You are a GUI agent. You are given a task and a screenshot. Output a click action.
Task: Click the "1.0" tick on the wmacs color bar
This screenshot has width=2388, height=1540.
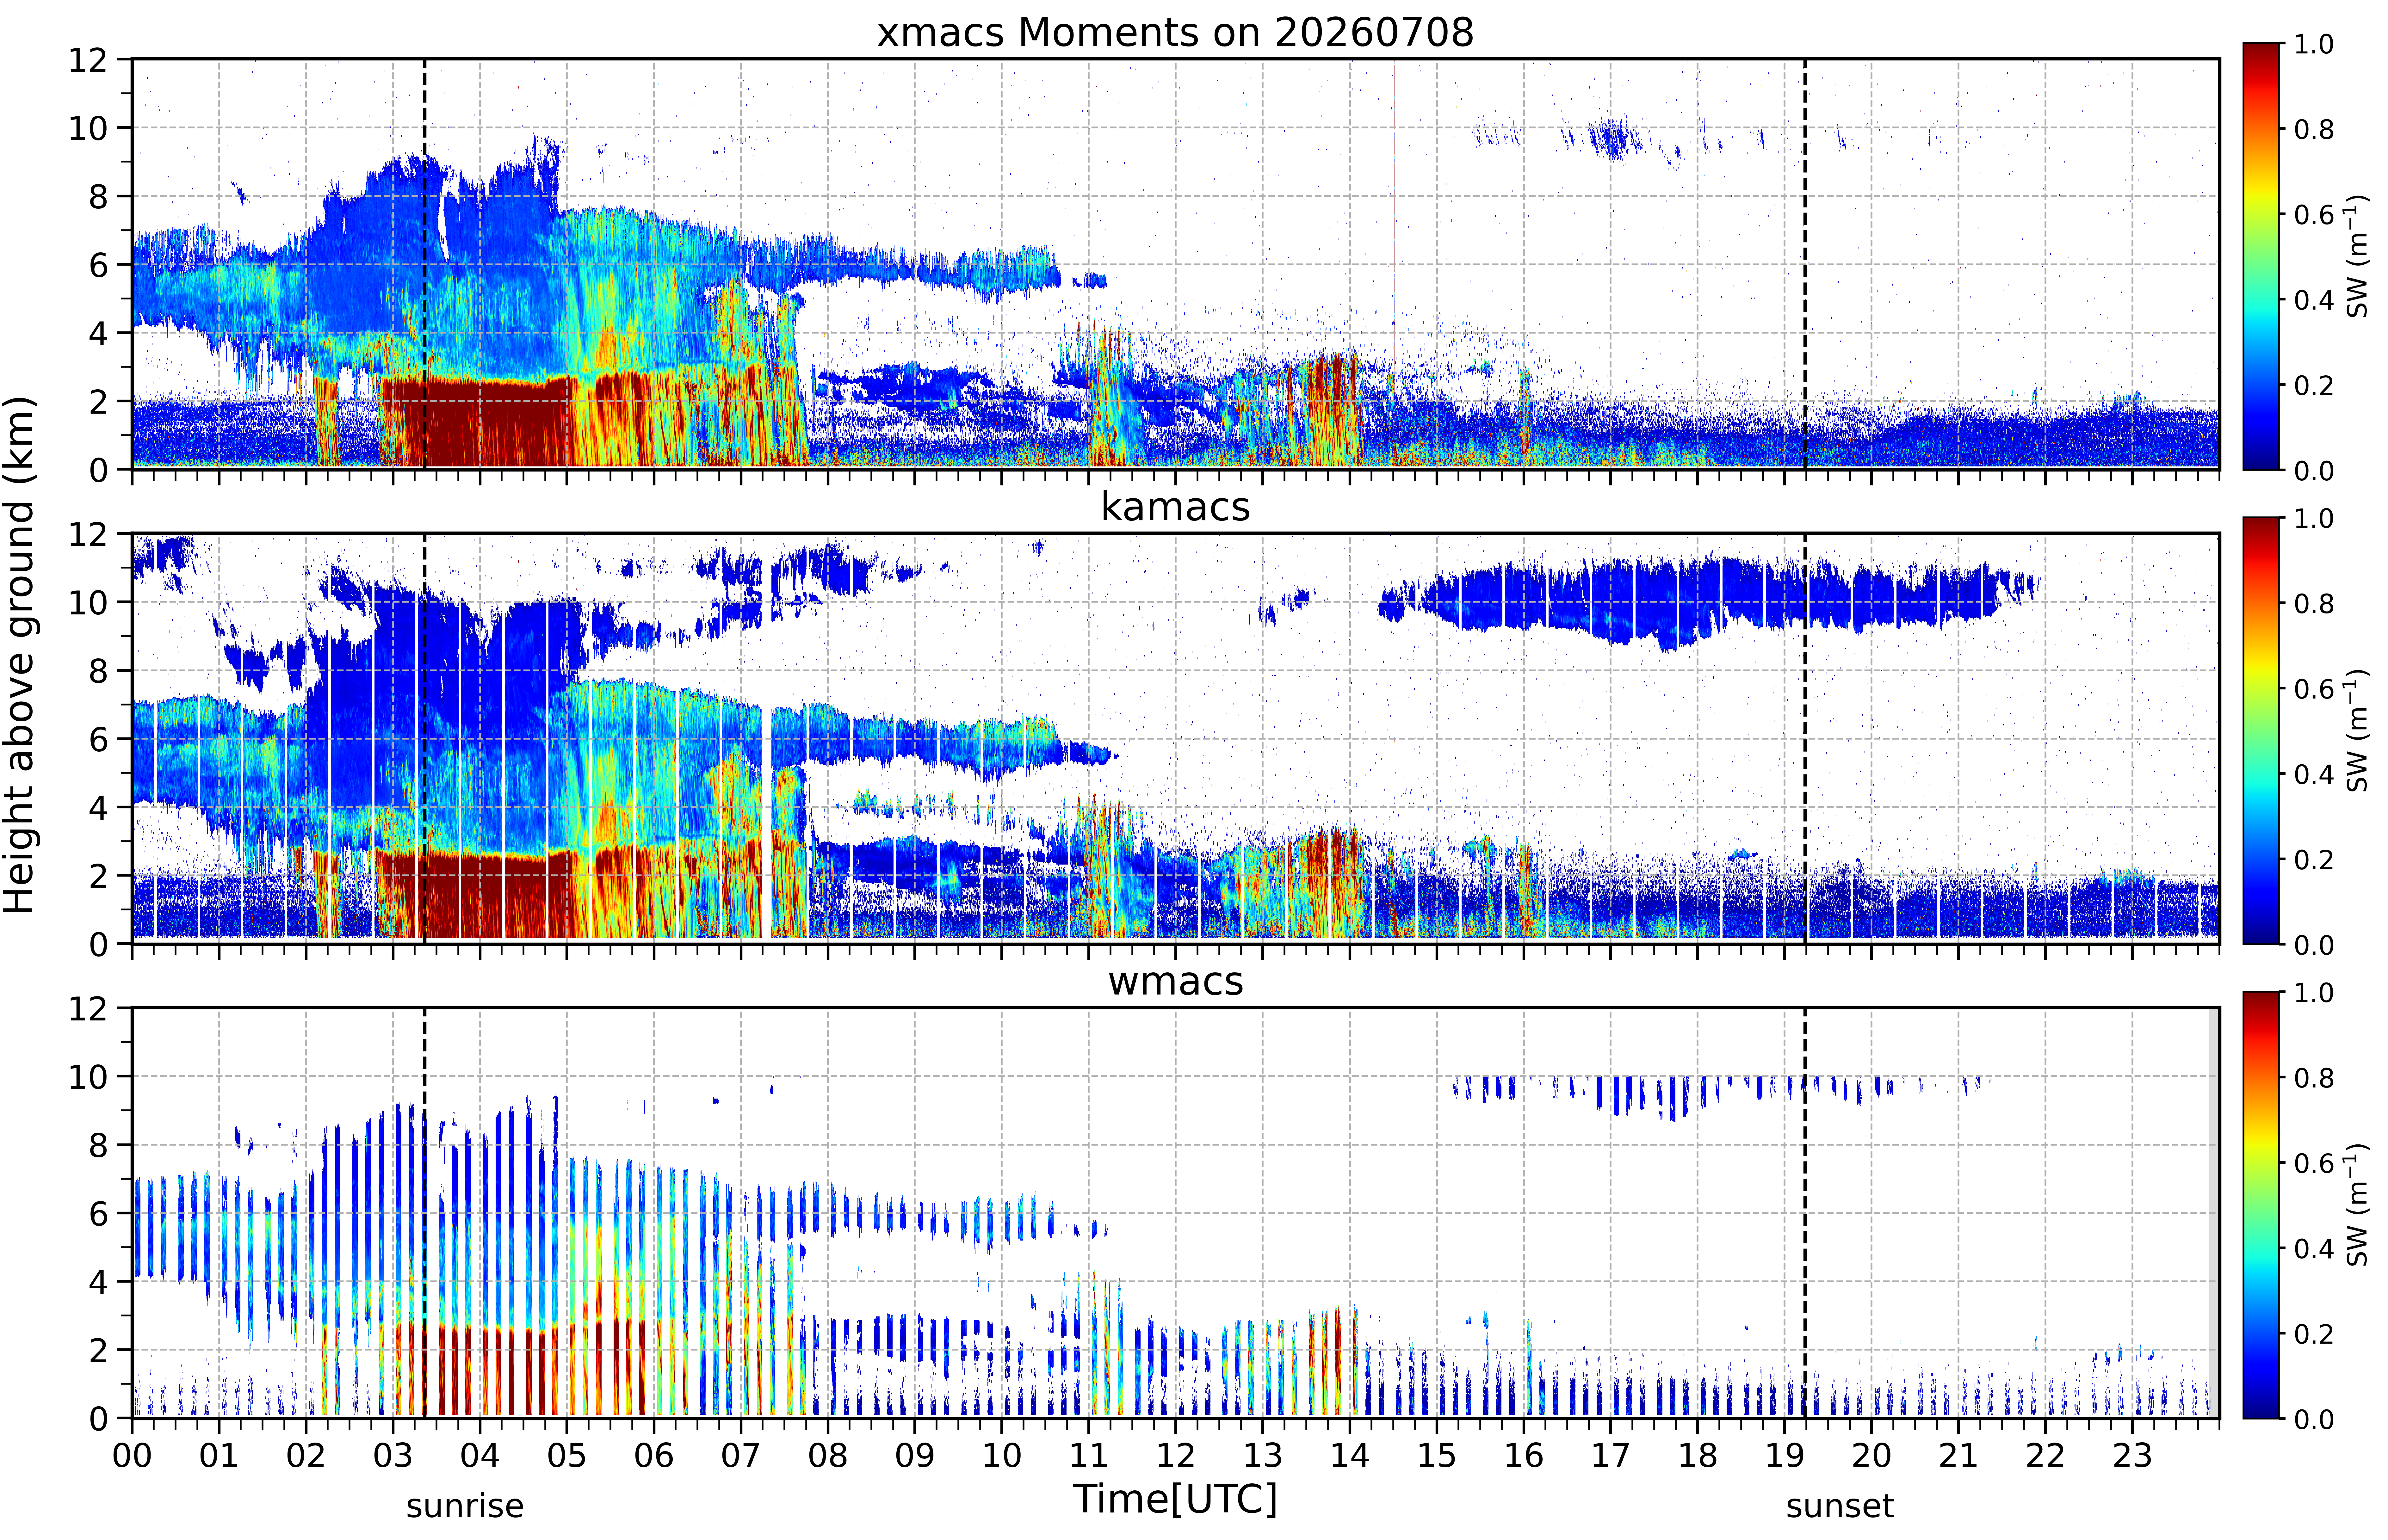click(2314, 993)
